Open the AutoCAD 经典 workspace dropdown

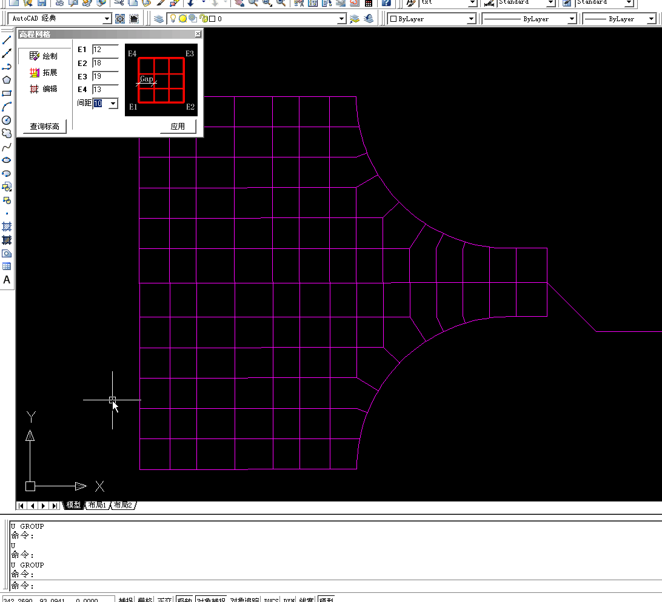[x=107, y=19]
